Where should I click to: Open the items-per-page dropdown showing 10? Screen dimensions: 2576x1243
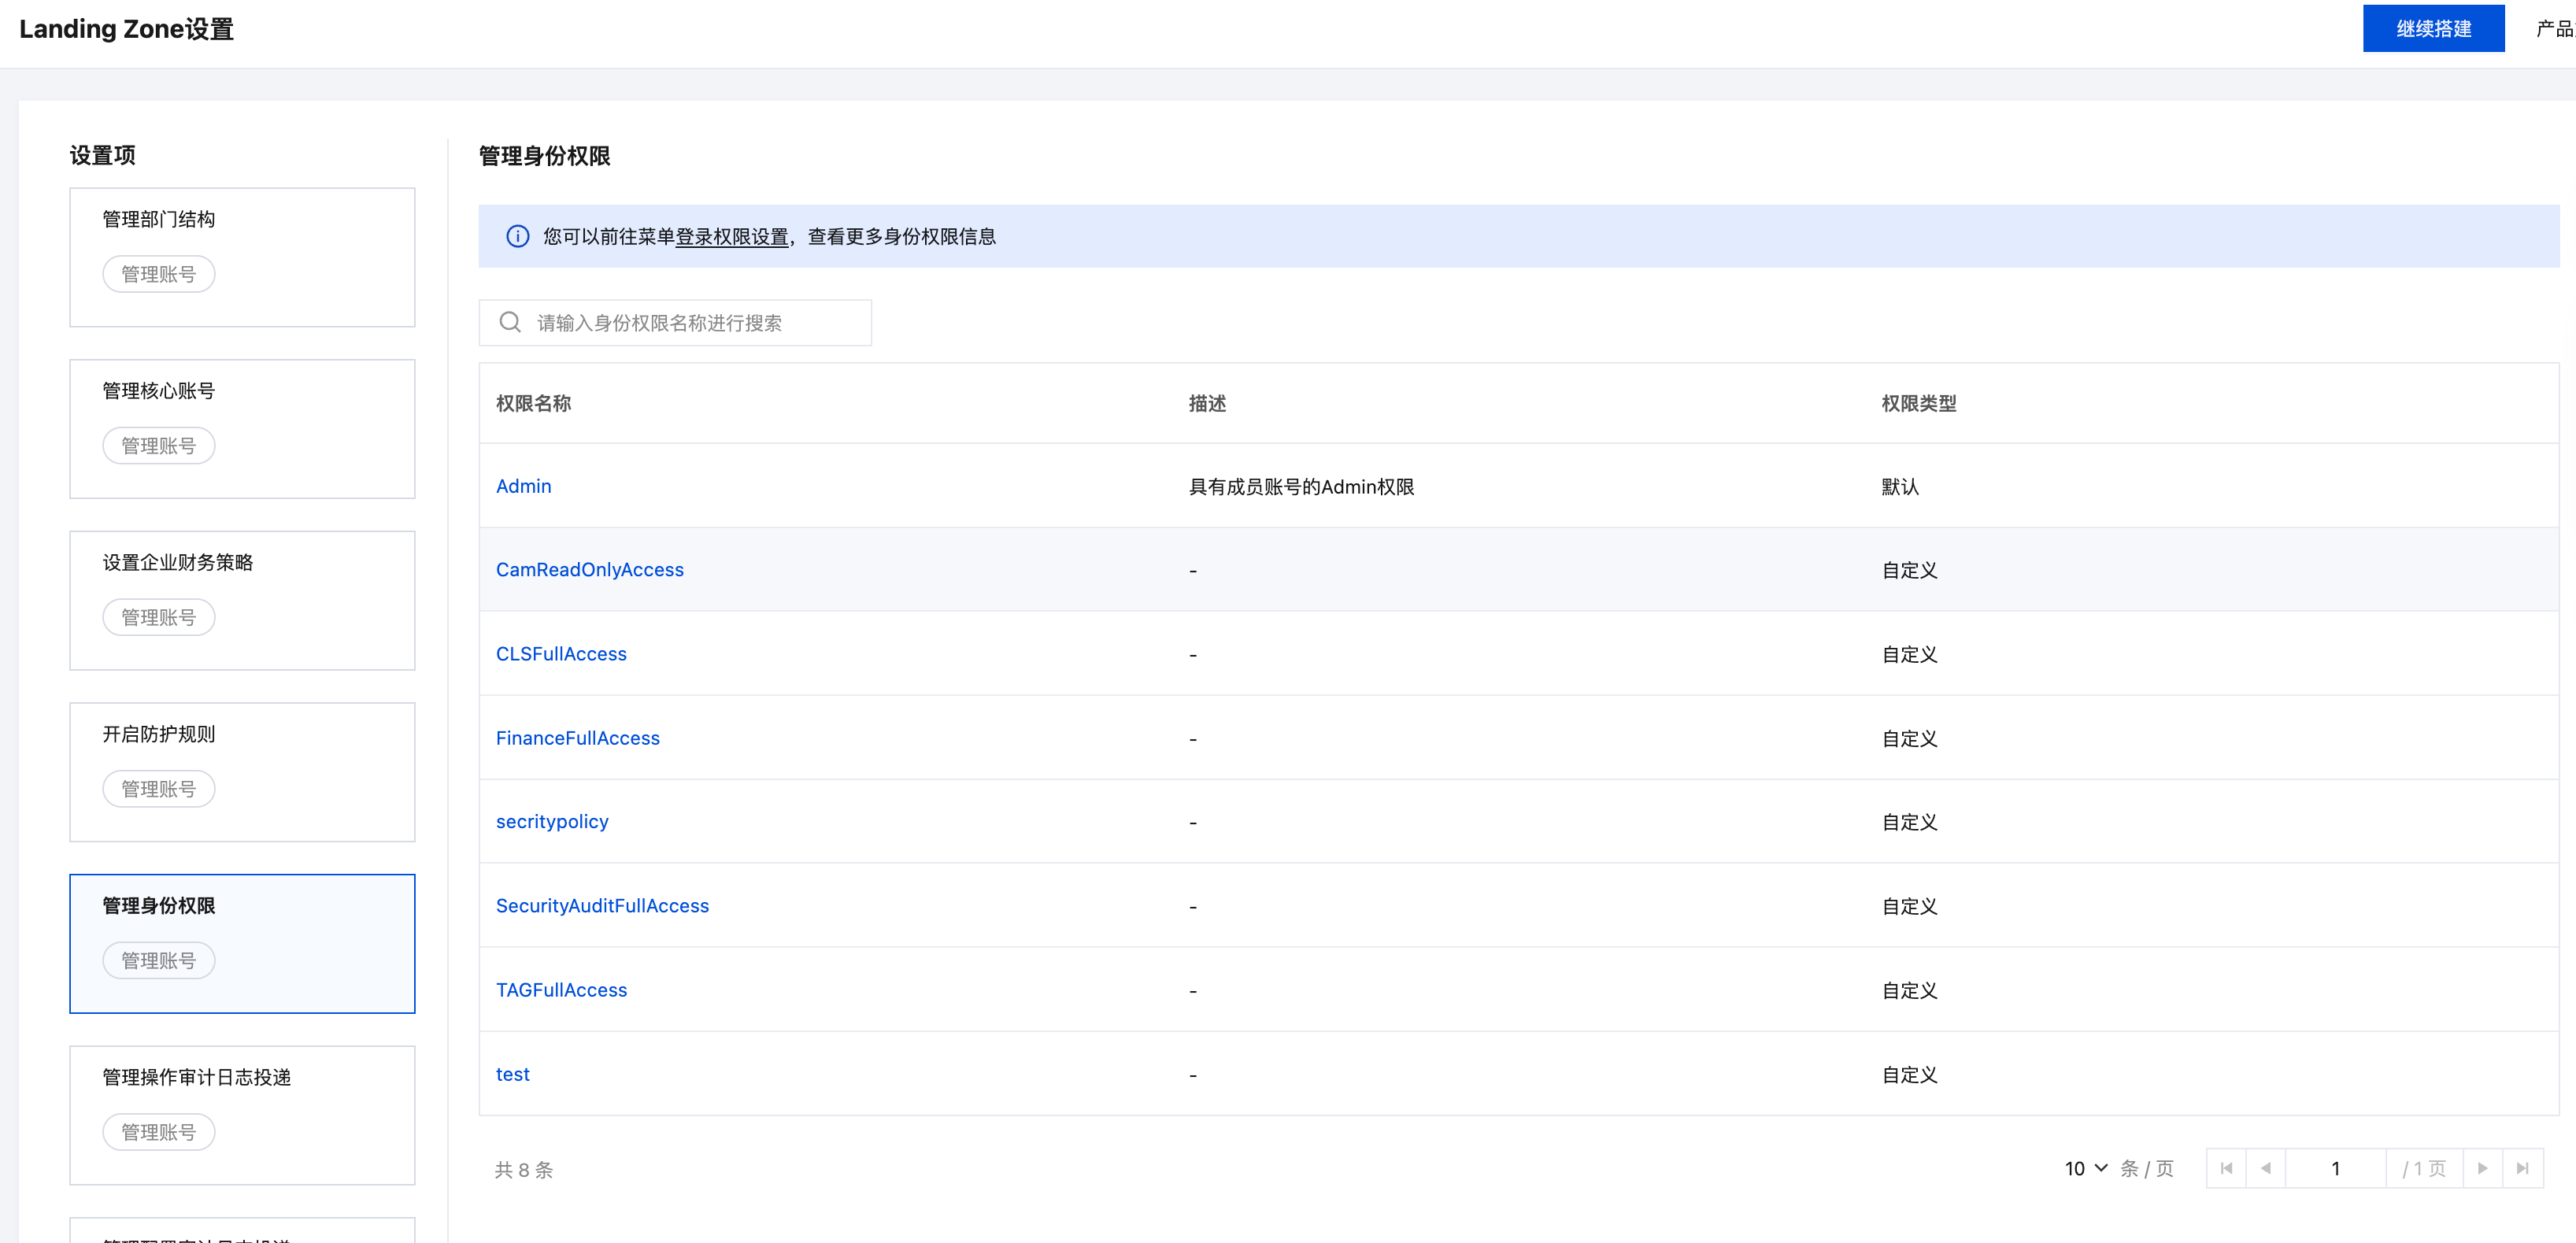point(2086,1168)
